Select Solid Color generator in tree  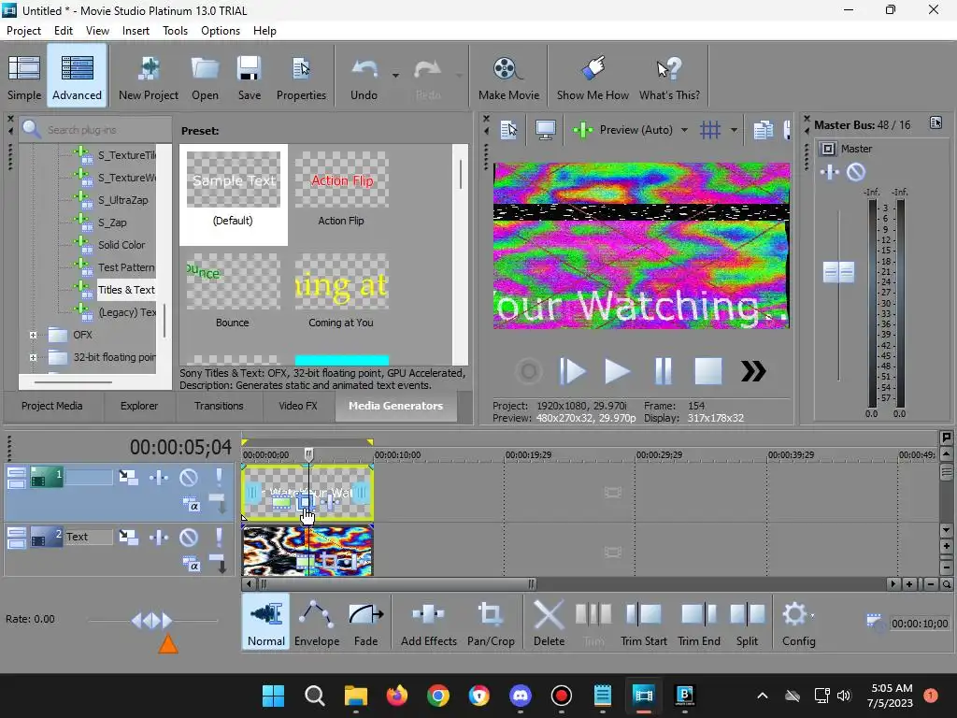[121, 245]
